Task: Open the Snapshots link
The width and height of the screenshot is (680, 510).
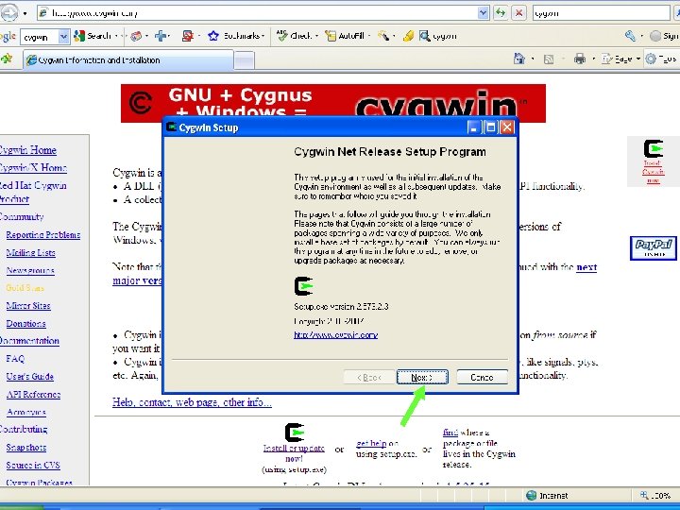Action: 26,447
